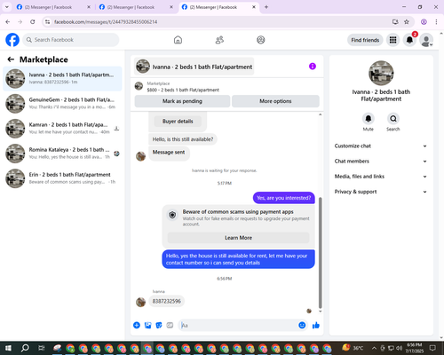444x355 pixels.
Task: Choose a GIF icon in composer
Action: click(170, 326)
